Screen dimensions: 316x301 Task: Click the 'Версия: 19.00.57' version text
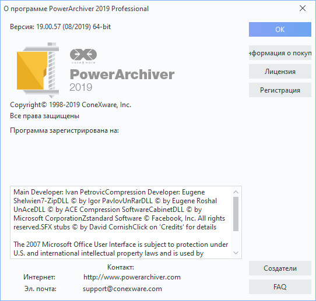(60, 27)
